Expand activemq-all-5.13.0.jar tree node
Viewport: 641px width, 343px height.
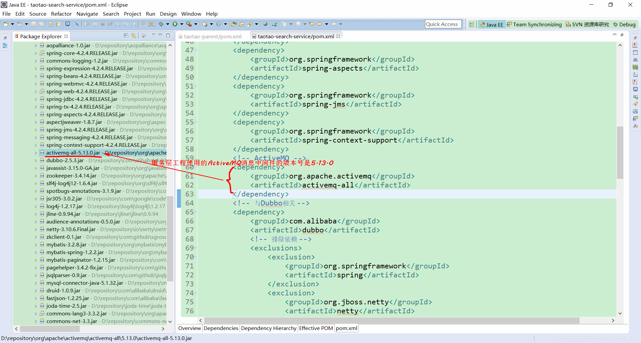[36, 153]
